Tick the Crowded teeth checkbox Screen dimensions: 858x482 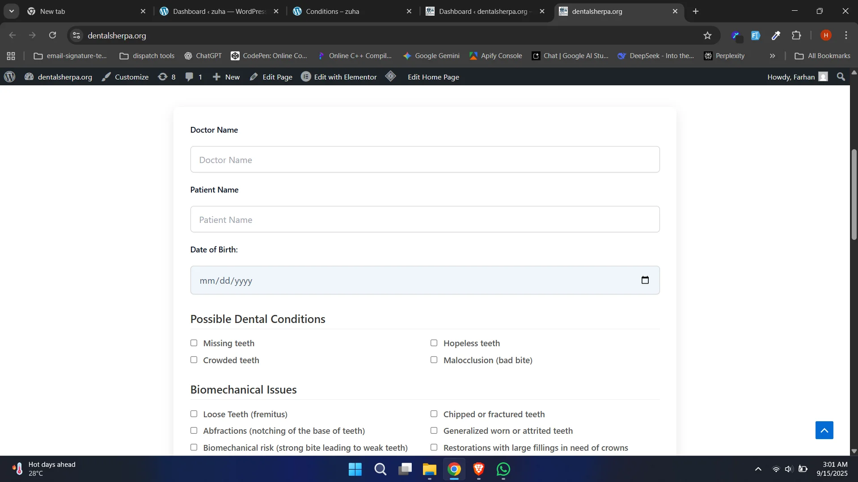[194, 360]
